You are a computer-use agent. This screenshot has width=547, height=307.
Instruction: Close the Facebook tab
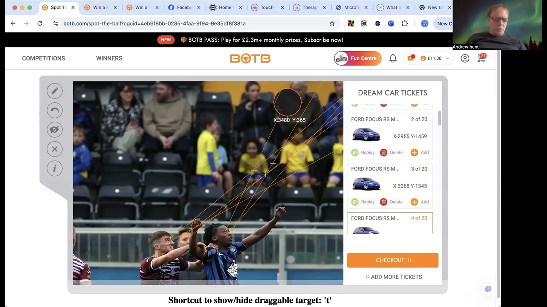click(x=199, y=8)
